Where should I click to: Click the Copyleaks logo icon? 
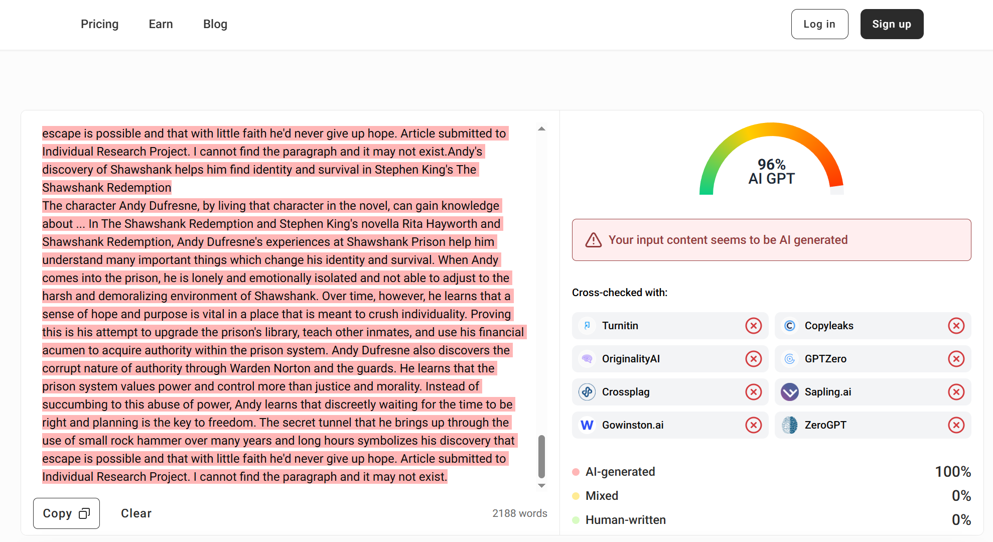pos(790,326)
